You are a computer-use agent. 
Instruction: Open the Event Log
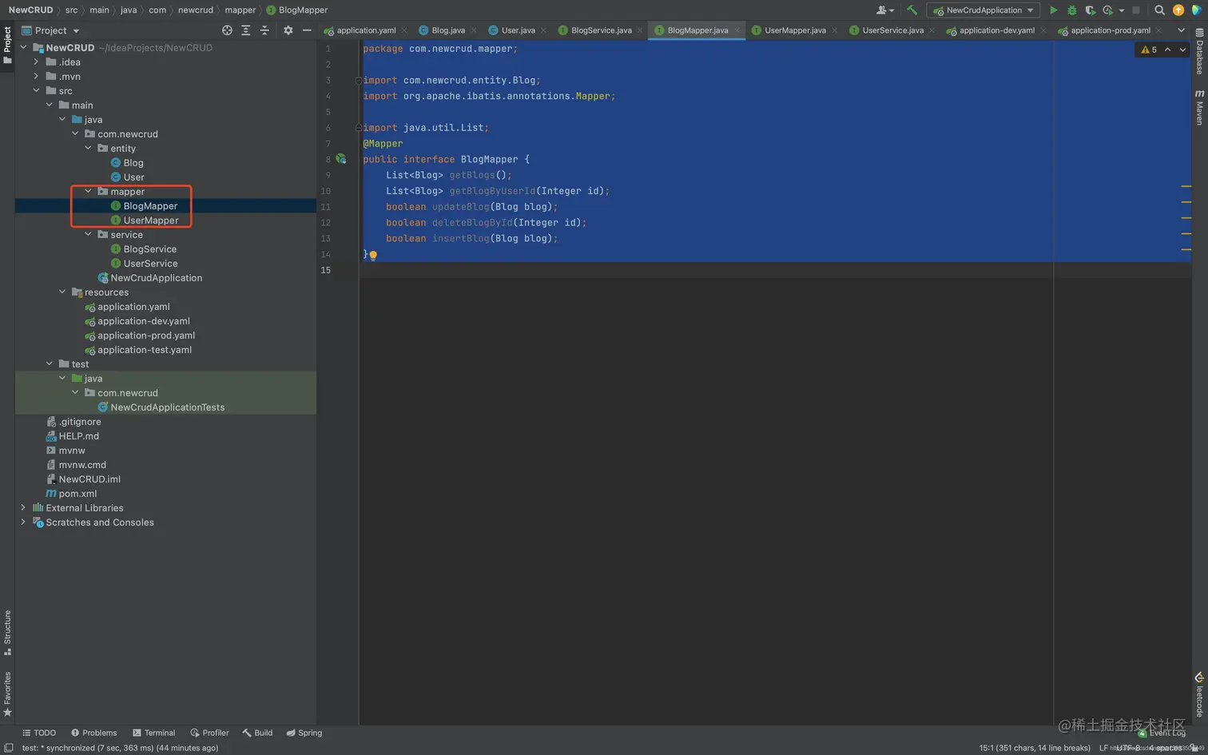click(1162, 733)
